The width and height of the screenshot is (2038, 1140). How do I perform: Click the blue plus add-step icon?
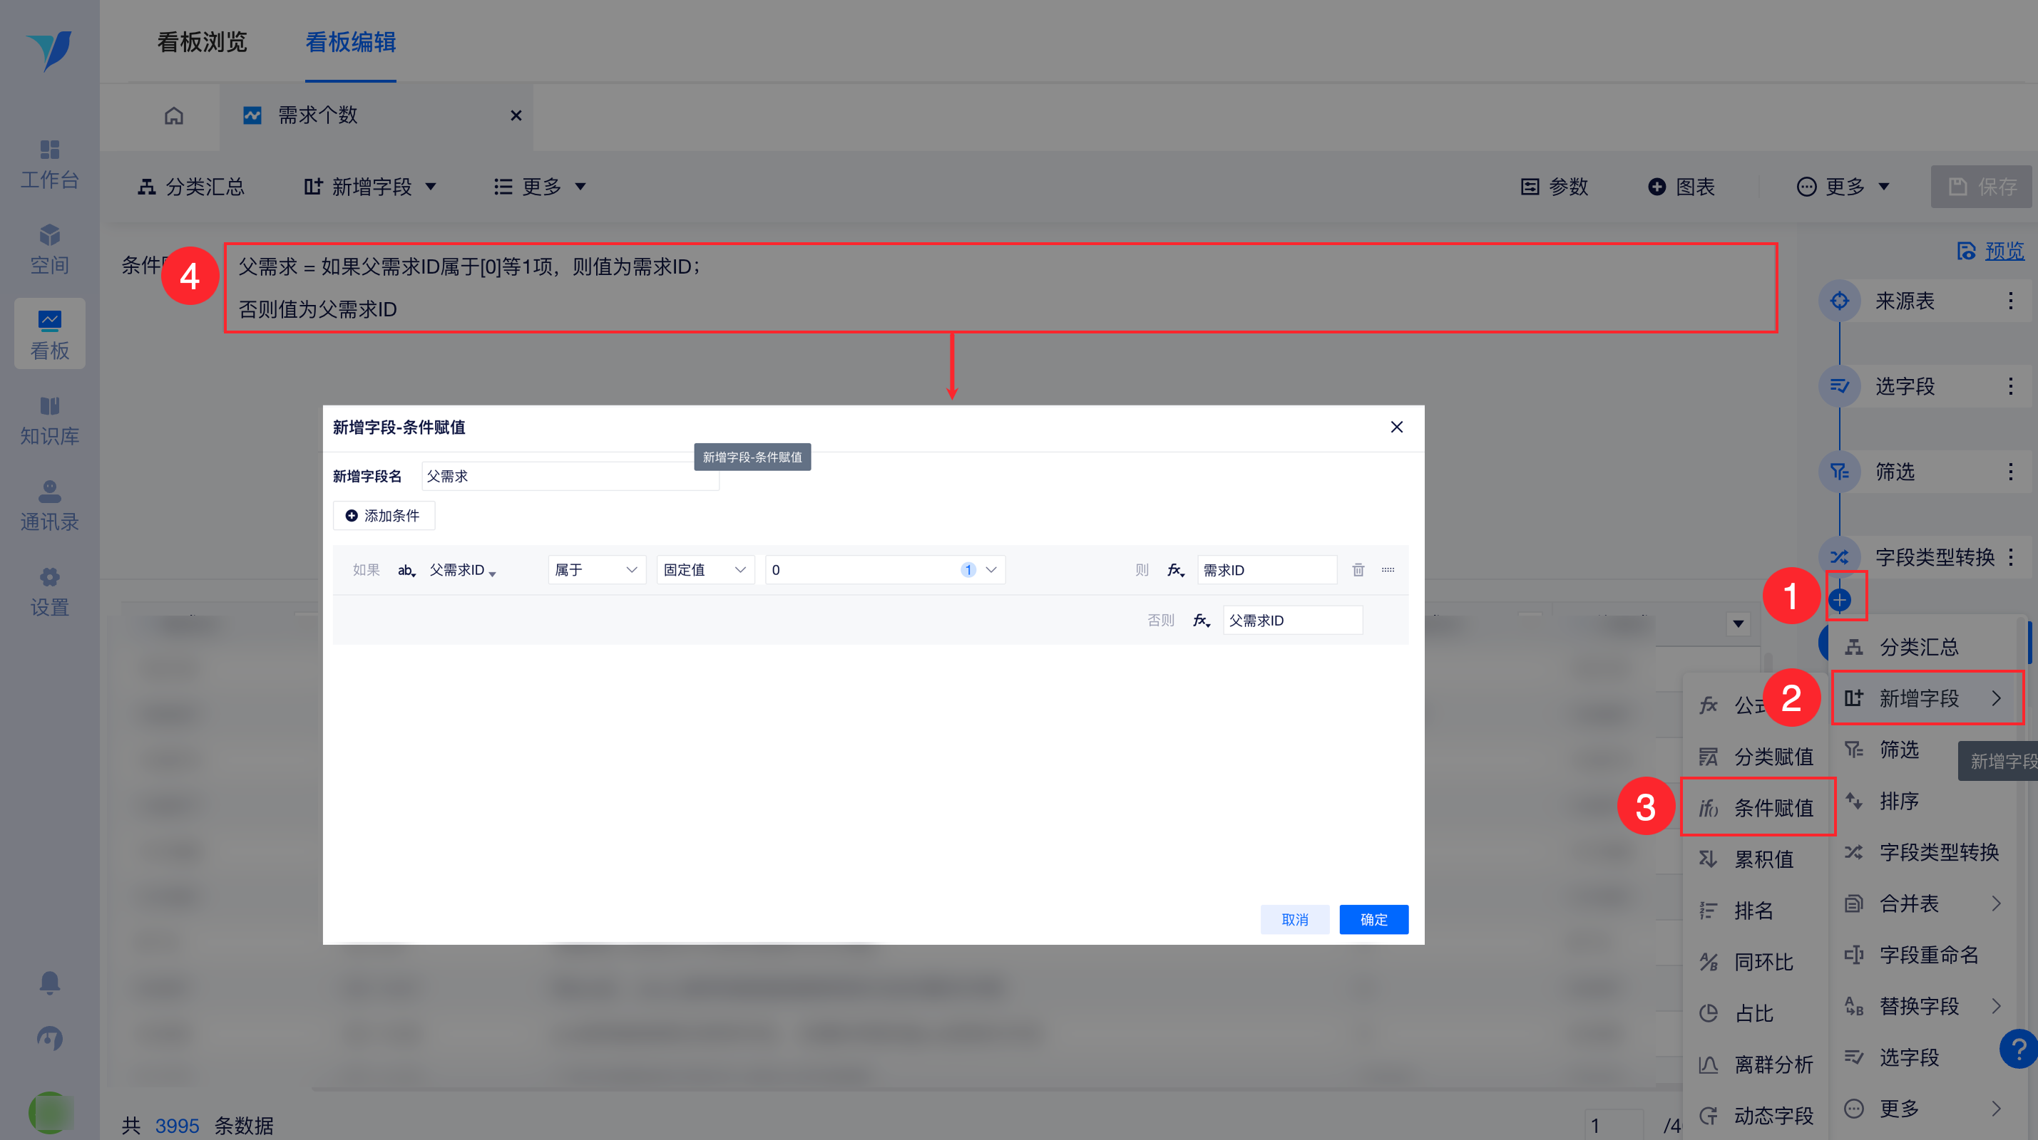(1840, 600)
